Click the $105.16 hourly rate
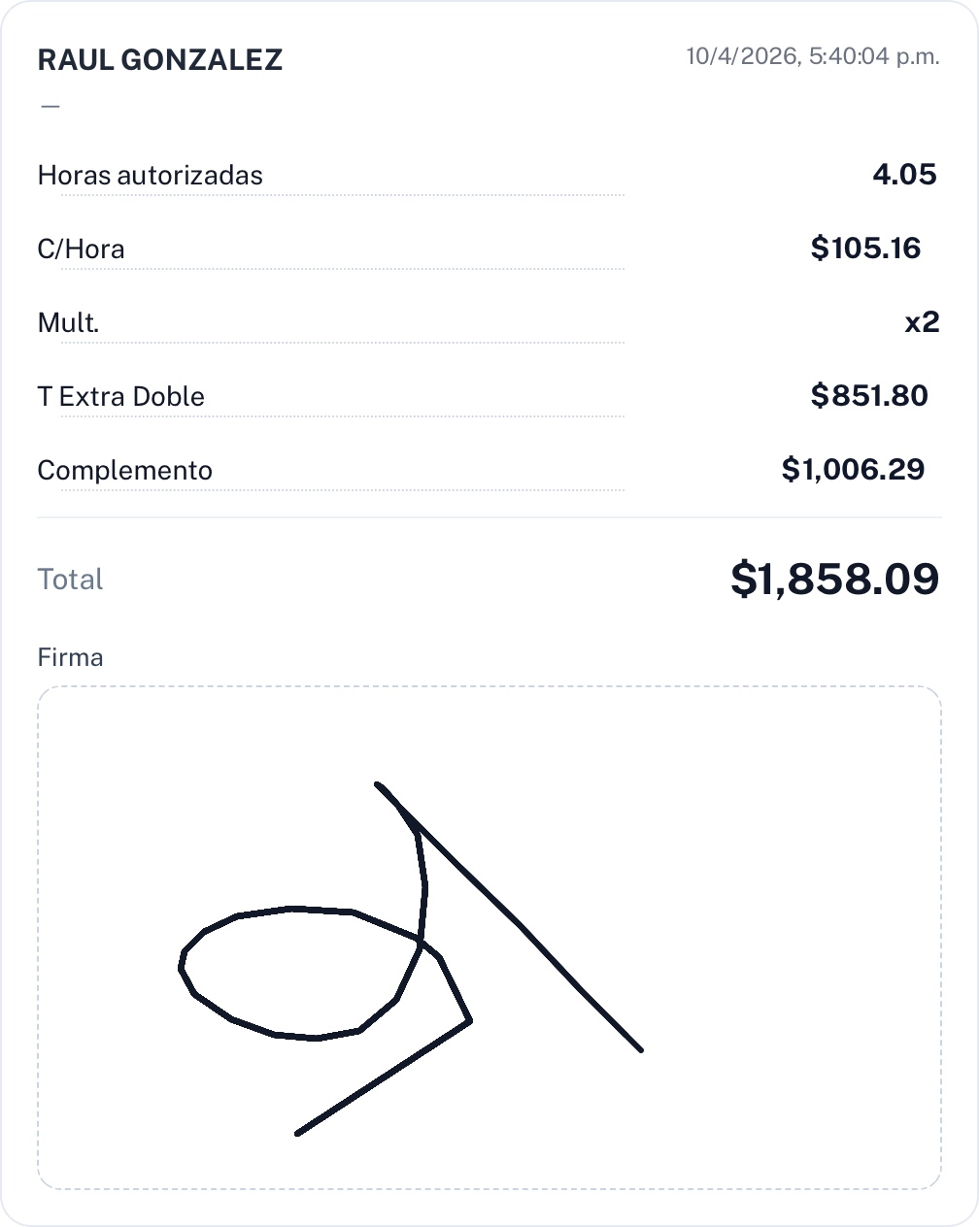 click(865, 249)
